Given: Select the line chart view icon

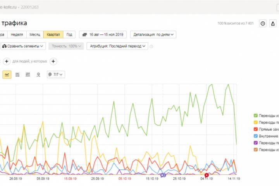Looking at the screenshot, I should pyautogui.click(x=7, y=74).
